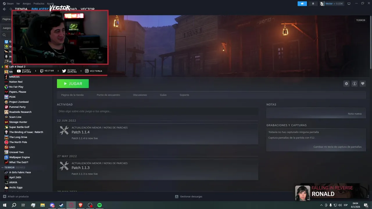Select The Long Drive in library

click(18, 137)
